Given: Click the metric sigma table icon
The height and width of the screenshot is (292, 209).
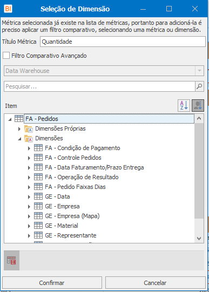Looking at the screenshot, I should coord(11,260).
